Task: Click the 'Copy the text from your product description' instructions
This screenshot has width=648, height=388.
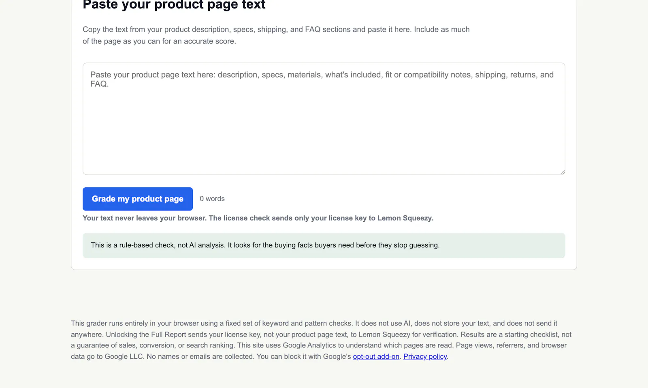Action: [x=276, y=35]
